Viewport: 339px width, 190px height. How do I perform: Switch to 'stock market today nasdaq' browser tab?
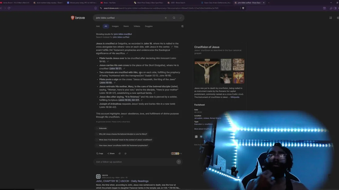48,3
